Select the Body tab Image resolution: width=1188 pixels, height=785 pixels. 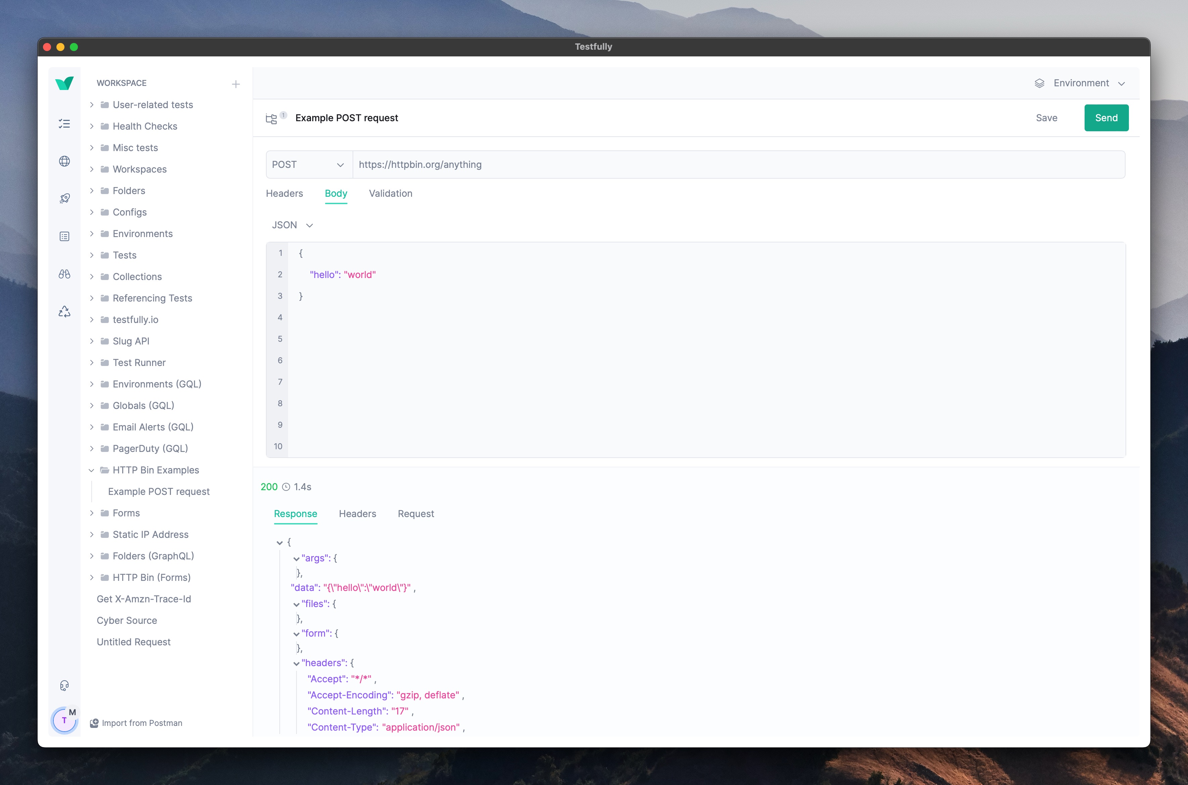coord(336,194)
